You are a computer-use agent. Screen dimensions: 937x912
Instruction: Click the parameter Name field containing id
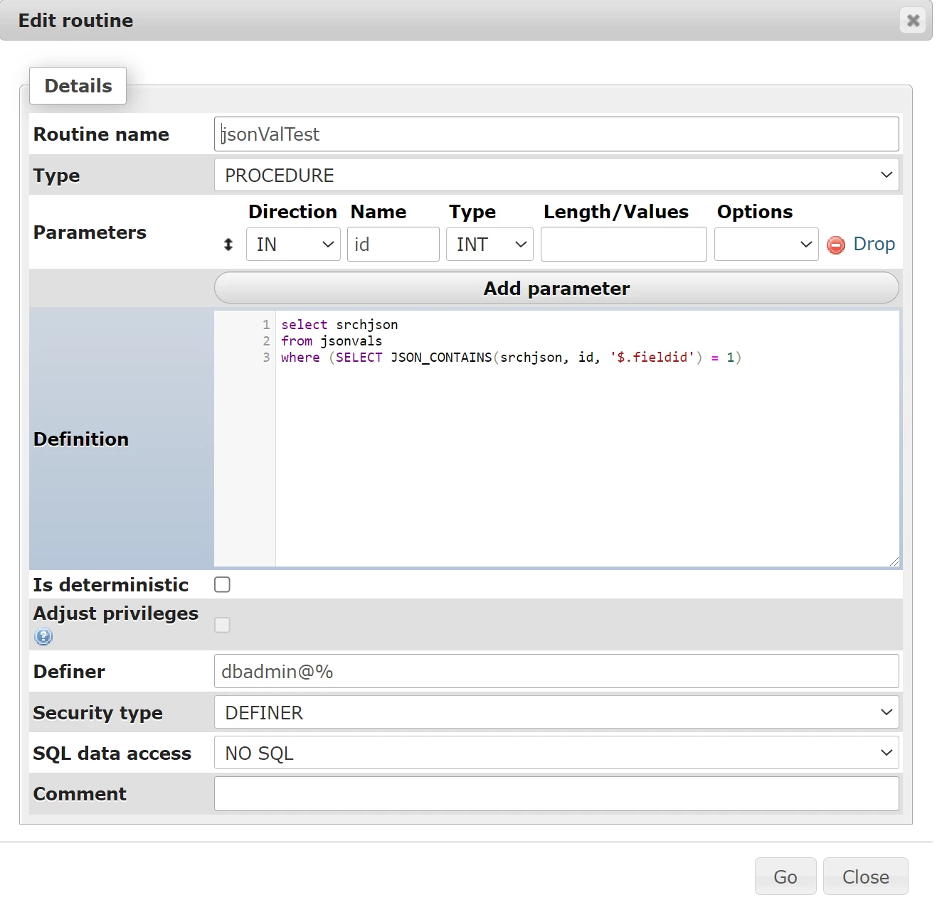click(393, 245)
